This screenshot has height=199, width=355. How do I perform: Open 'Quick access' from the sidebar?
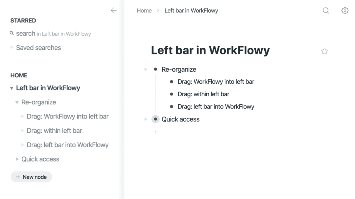[40, 159]
